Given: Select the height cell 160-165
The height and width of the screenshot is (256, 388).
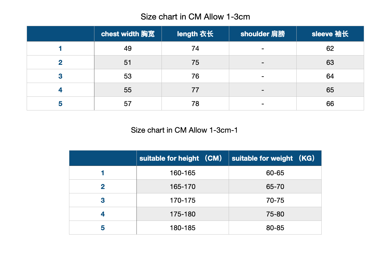Looking at the screenshot, I should [x=183, y=173].
